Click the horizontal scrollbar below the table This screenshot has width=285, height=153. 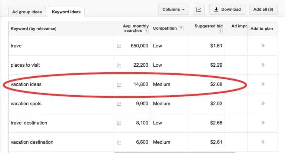pos(175,153)
